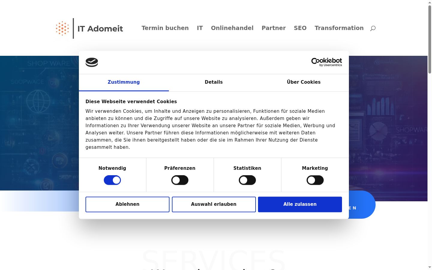Switch to the Details tab
This screenshot has width=432, height=270.
(214, 82)
